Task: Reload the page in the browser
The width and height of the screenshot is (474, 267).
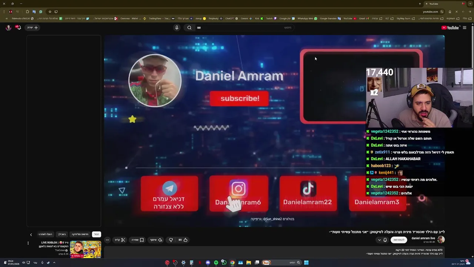Action: pos(456,11)
